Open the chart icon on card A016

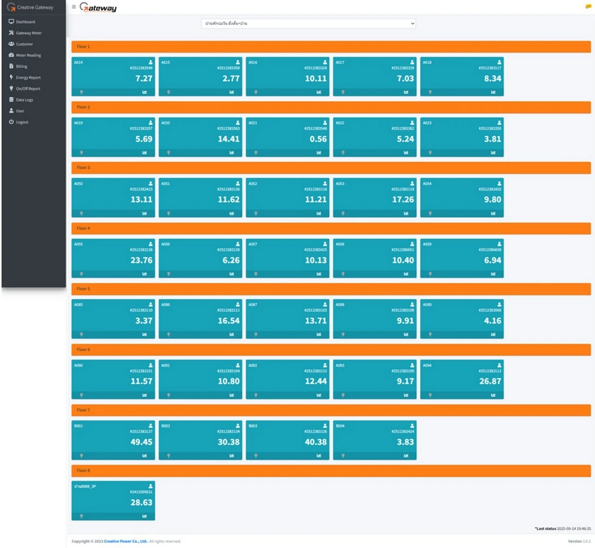coord(319,92)
